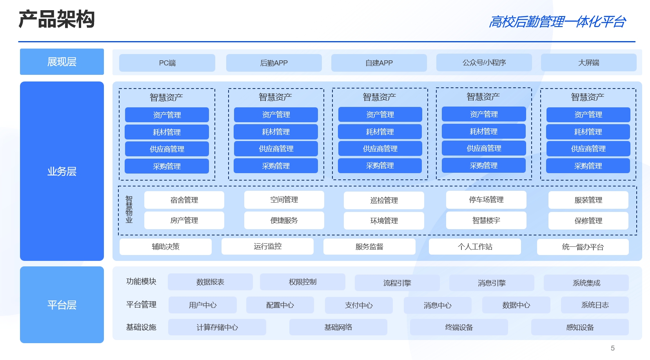This screenshot has height=360, width=650.
Task: Select the 智慧楼宇 box
Action: click(x=486, y=220)
